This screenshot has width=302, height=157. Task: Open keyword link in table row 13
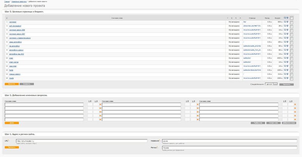tap(11, 70)
